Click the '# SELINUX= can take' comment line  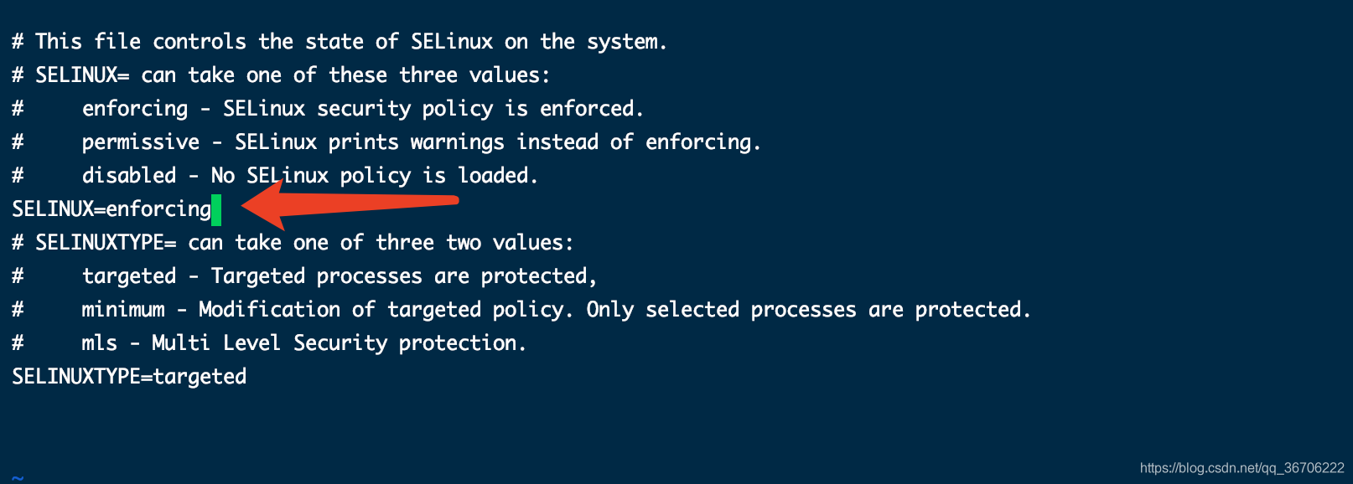click(x=281, y=75)
